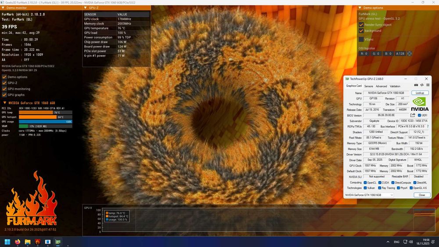Toggle the OpenCL checkbox in GPU-Z
439x247 pixels.
(x=365, y=182)
